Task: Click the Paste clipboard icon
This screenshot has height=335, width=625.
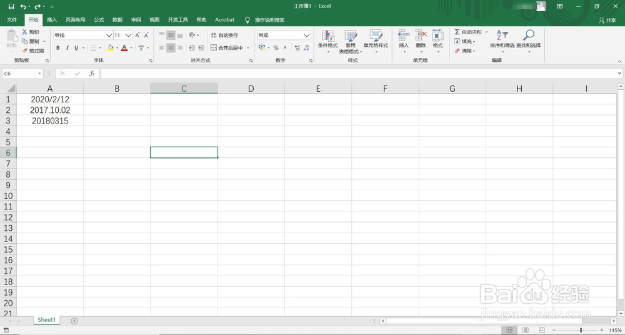Action: (12, 36)
